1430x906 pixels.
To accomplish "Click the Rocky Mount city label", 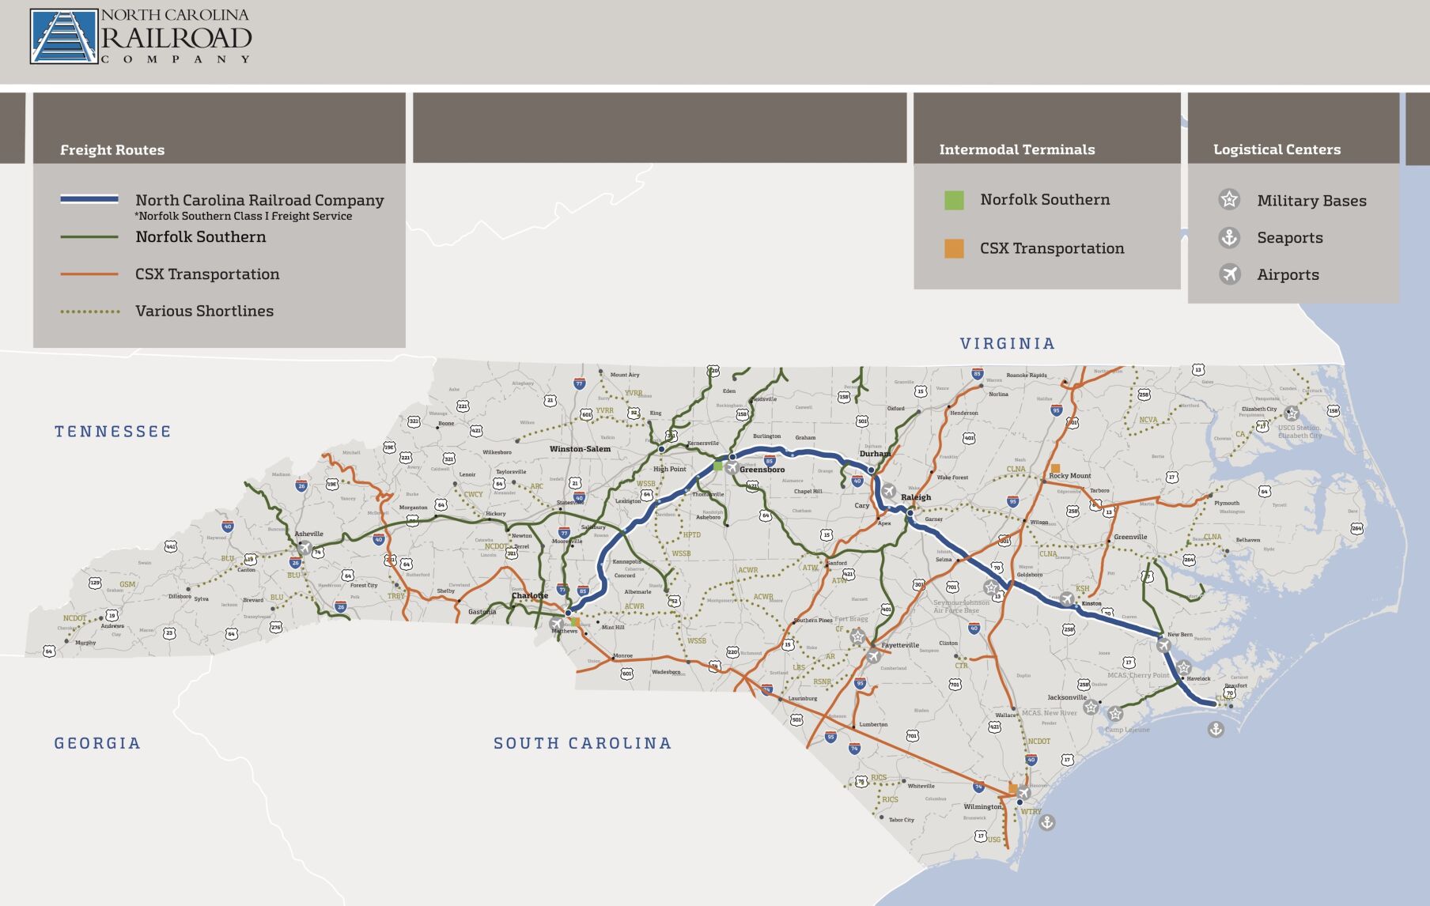I will [x=1070, y=476].
